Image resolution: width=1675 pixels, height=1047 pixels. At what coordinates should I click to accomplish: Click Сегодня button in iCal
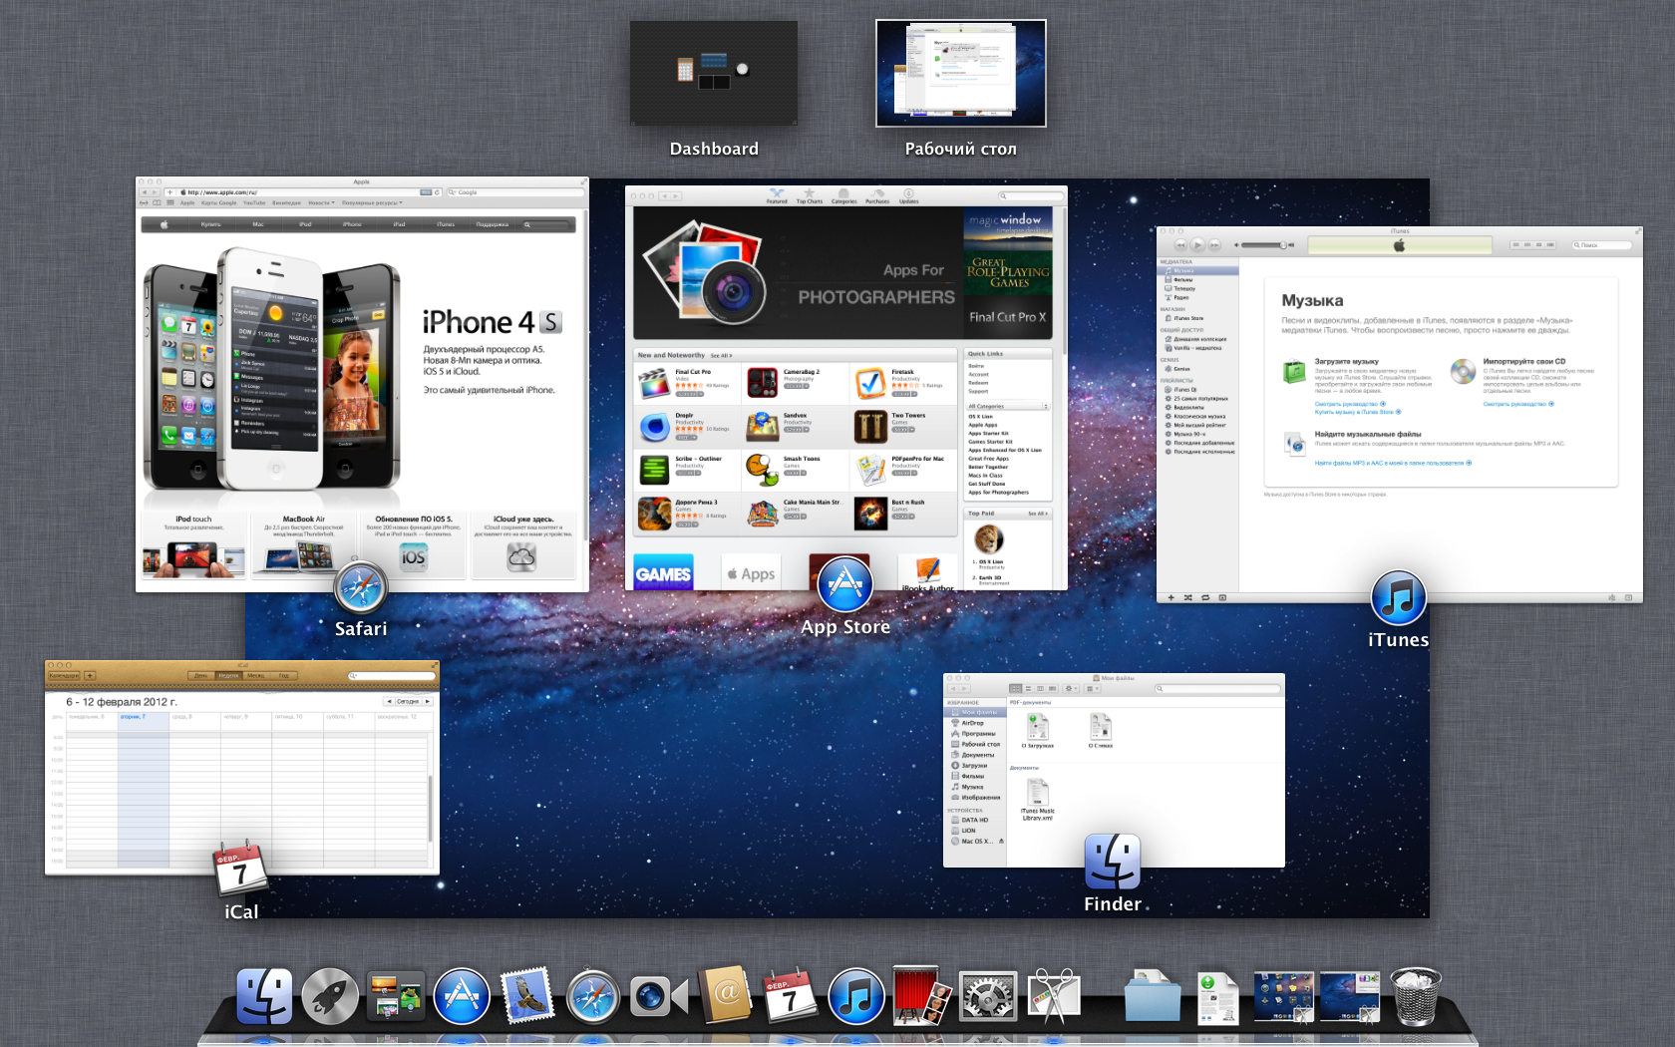[x=408, y=701]
